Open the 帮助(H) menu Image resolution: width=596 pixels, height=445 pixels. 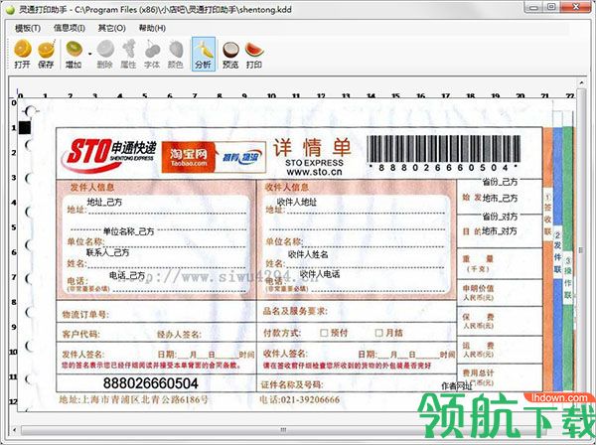(152, 28)
